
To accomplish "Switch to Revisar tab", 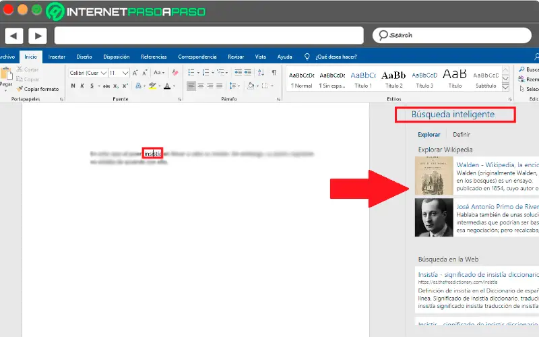I will [x=236, y=57].
